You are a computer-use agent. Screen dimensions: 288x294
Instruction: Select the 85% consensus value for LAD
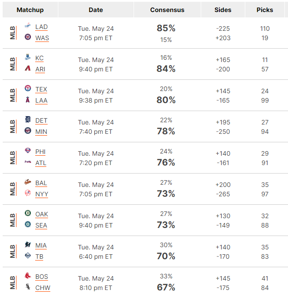coord(166,28)
